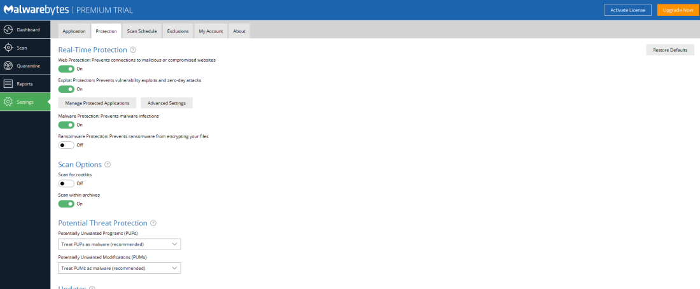Click the Scan Options heading

pos(80,164)
